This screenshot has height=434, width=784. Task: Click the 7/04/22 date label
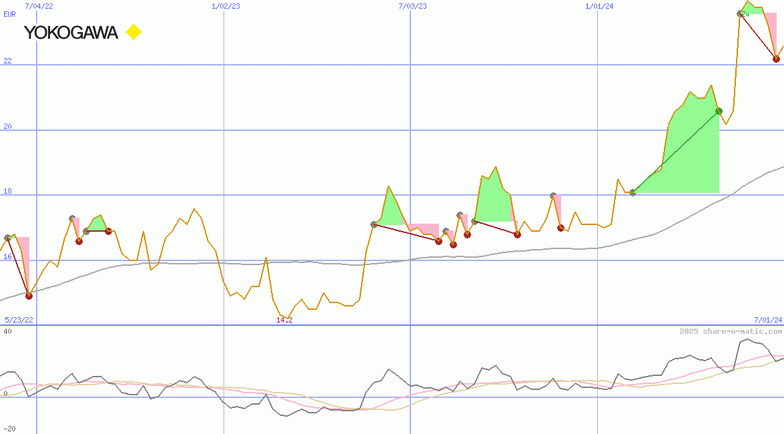(x=39, y=6)
